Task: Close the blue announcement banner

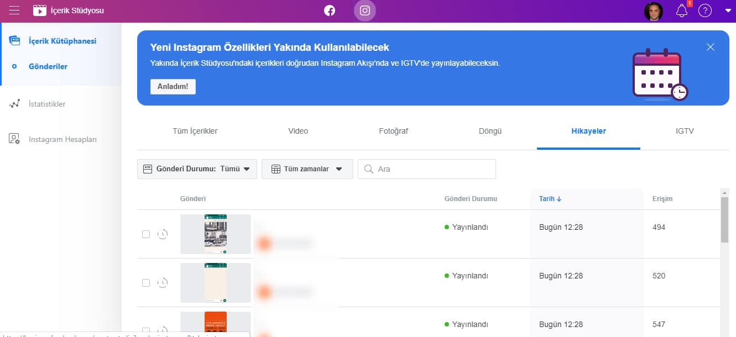Action: pos(711,47)
